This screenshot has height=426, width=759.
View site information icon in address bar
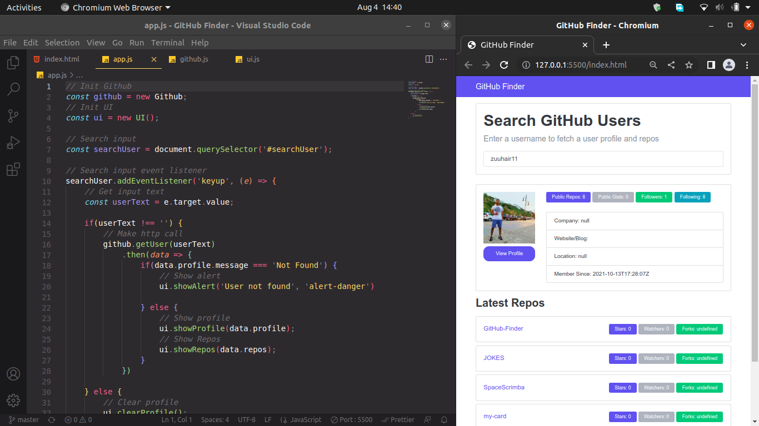click(x=526, y=65)
